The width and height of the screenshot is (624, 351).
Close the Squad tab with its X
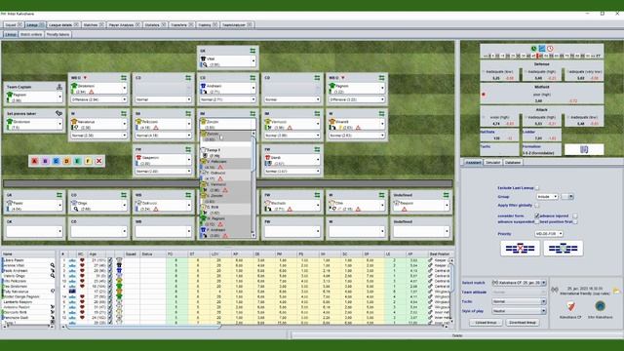(x=19, y=24)
